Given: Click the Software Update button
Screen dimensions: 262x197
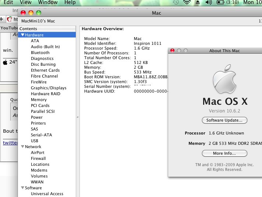Looking at the screenshot, I should coord(224,120).
